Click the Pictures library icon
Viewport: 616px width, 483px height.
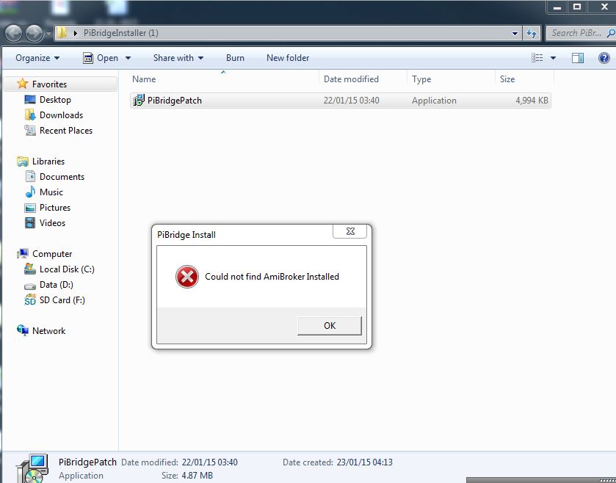tap(30, 207)
